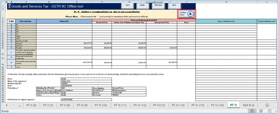Click premises name field Law chambers
The image size is (279, 114).
pos(77,90)
